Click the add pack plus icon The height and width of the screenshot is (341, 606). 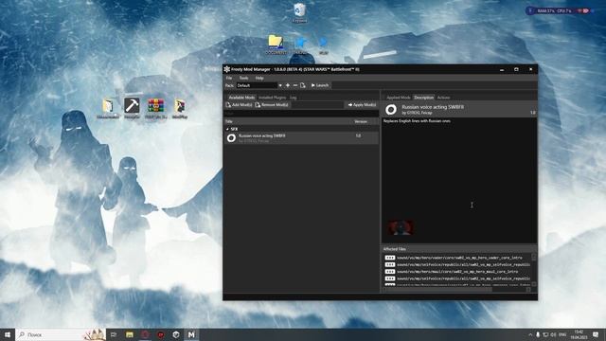[x=288, y=85]
